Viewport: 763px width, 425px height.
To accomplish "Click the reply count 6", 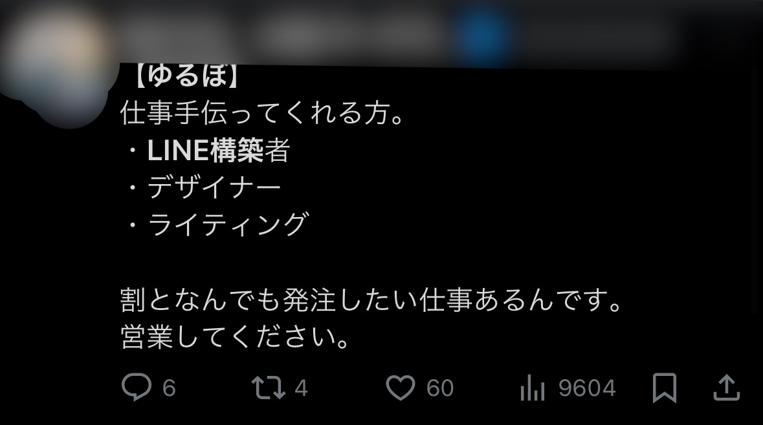I will (x=169, y=388).
